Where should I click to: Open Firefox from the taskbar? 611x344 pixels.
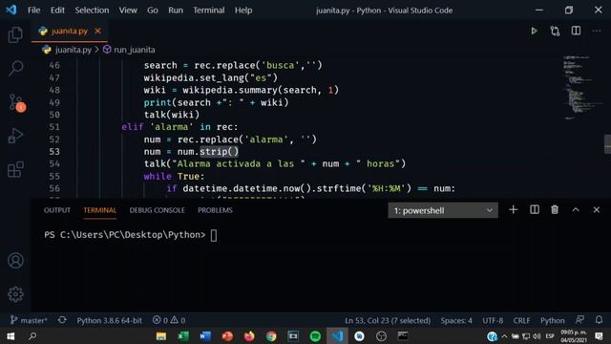tap(249, 336)
